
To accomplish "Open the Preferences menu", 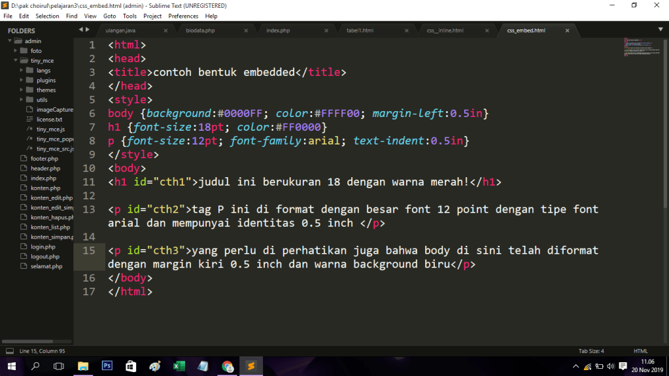I will pyautogui.click(x=183, y=16).
